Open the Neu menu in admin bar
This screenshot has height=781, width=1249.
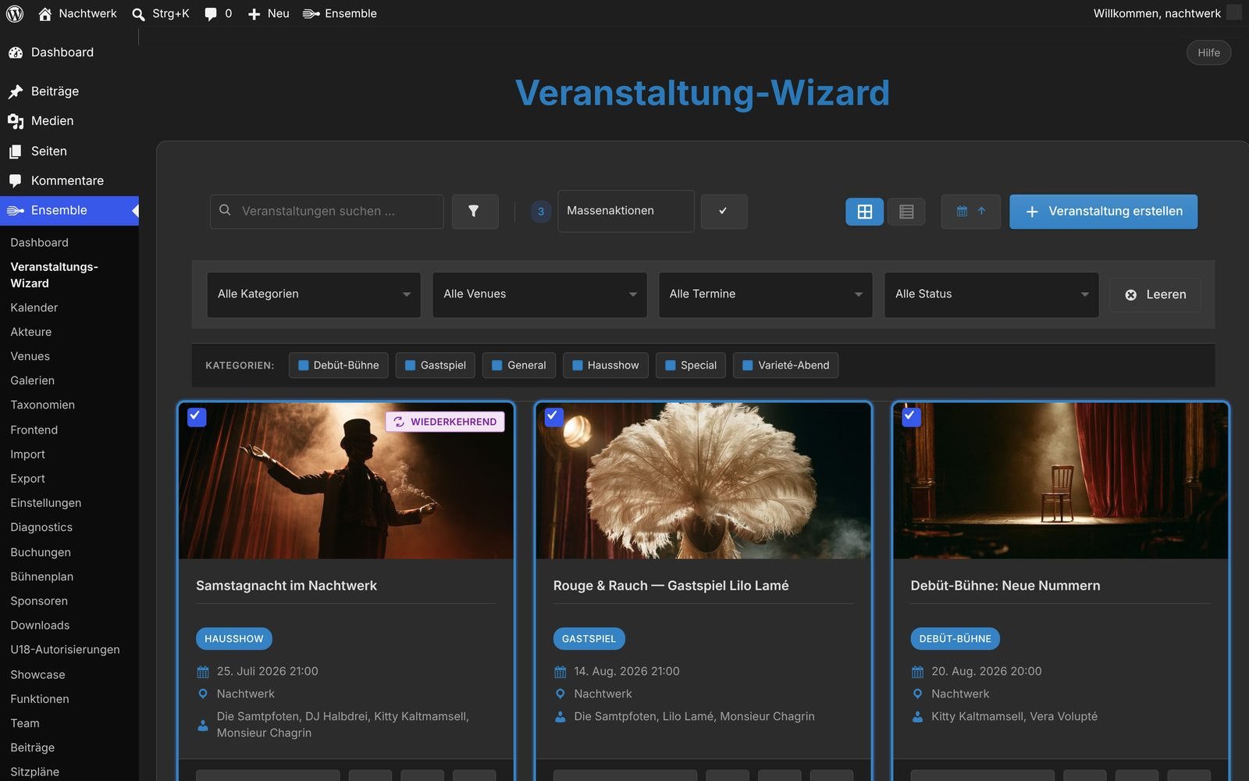[x=268, y=13]
